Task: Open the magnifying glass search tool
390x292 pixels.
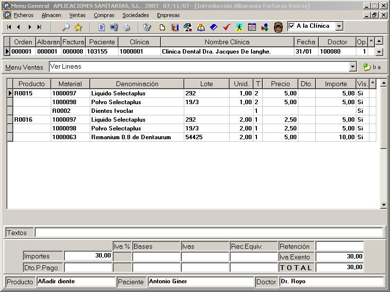Action: click(66, 27)
